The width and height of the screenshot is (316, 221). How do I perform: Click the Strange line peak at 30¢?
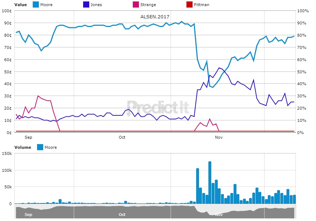(x=38, y=96)
